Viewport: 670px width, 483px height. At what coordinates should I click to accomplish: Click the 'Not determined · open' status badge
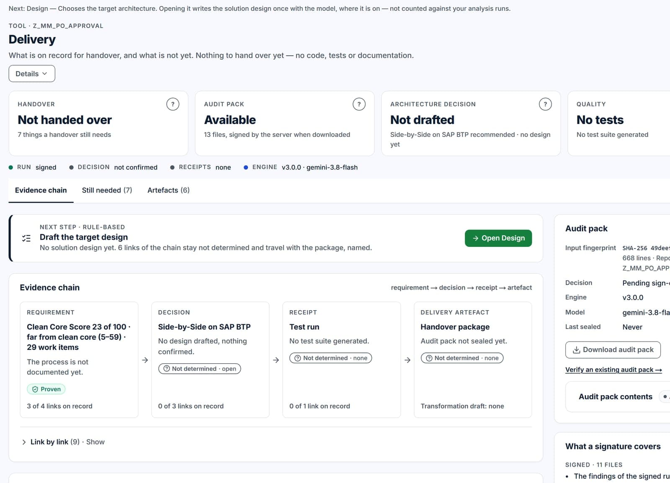[199, 369]
